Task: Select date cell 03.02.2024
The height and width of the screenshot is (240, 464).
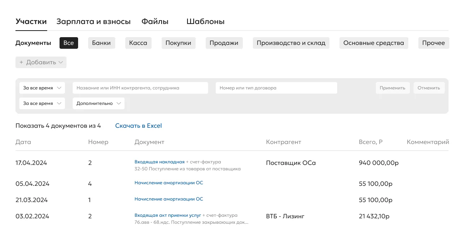Action: click(x=32, y=216)
